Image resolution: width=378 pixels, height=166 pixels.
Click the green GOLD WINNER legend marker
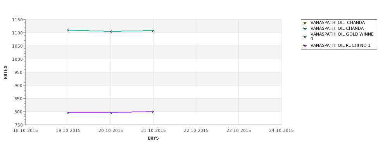point(305,37)
